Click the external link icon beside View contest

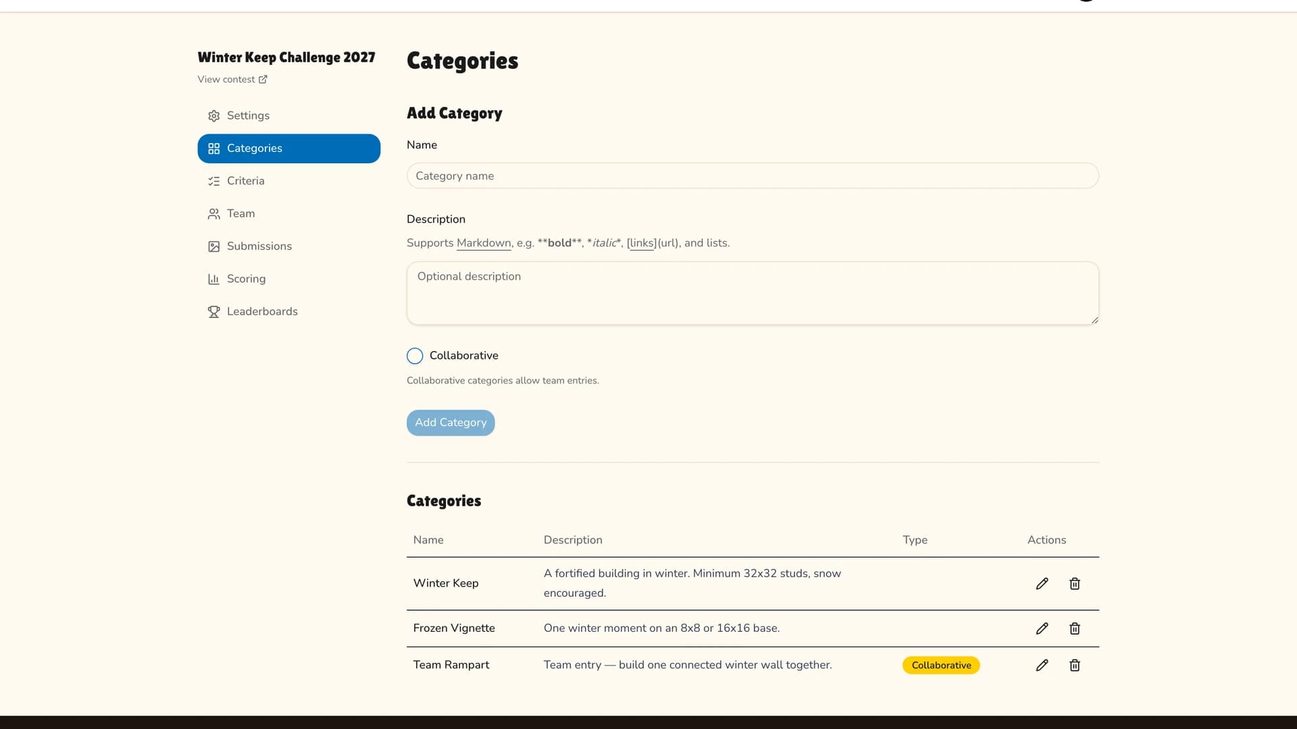[263, 80]
